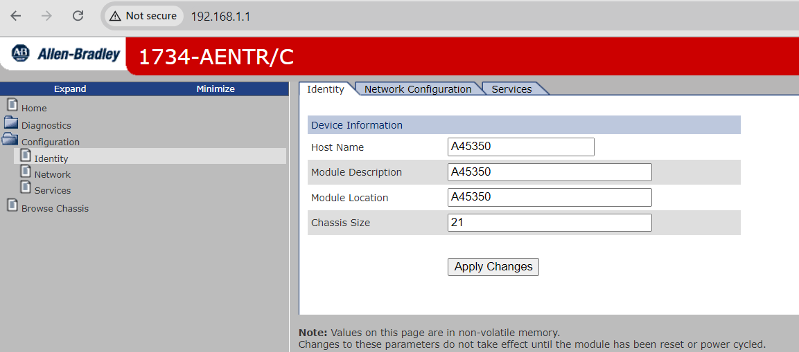Image resolution: width=799 pixels, height=352 pixels.
Task: Click Minimize in the sidebar header
Action: tap(216, 89)
